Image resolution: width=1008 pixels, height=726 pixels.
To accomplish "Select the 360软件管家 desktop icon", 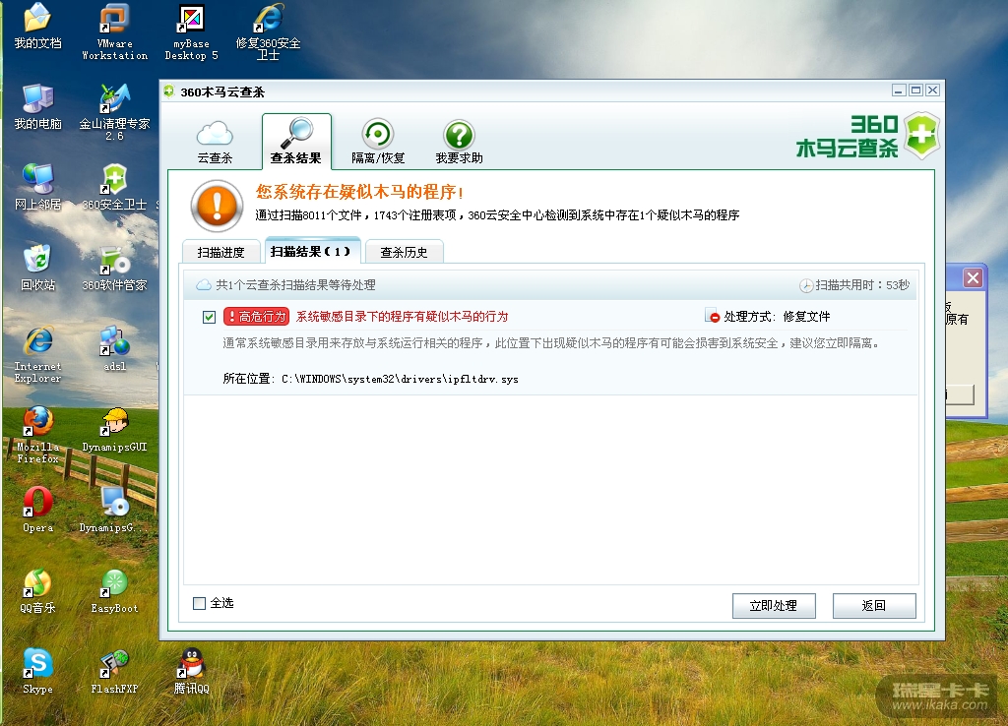I will click(114, 269).
